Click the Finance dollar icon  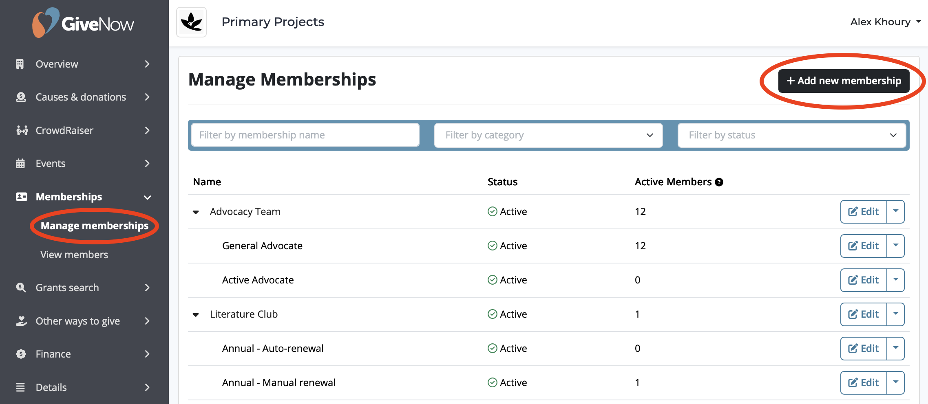(21, 354)
